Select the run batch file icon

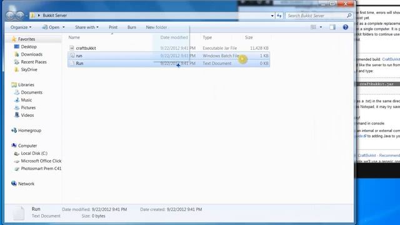72,56
